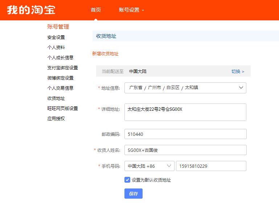Click the blue 保存 button
The height and width of the screenshot is (203, 279).
click(134, 194)
